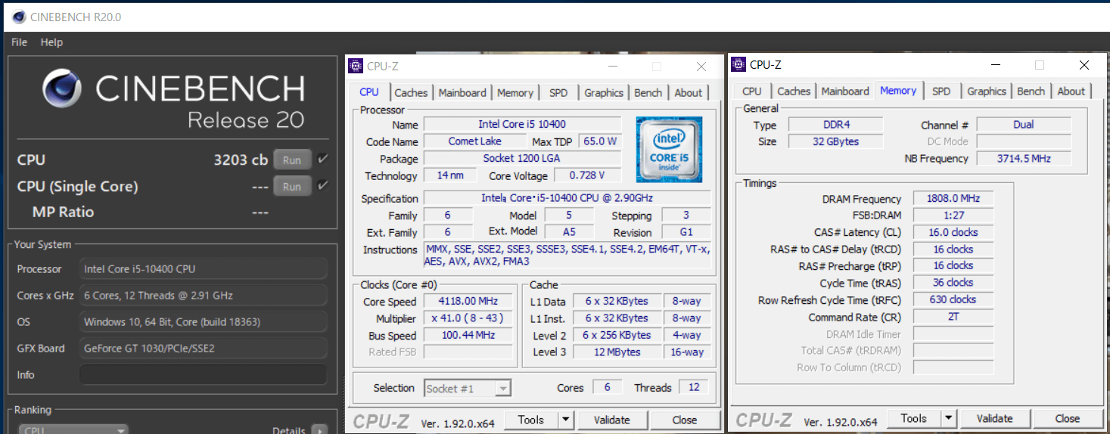
Task: Close the right CPU-Z window with X
Action: (x=1085, y=65)
